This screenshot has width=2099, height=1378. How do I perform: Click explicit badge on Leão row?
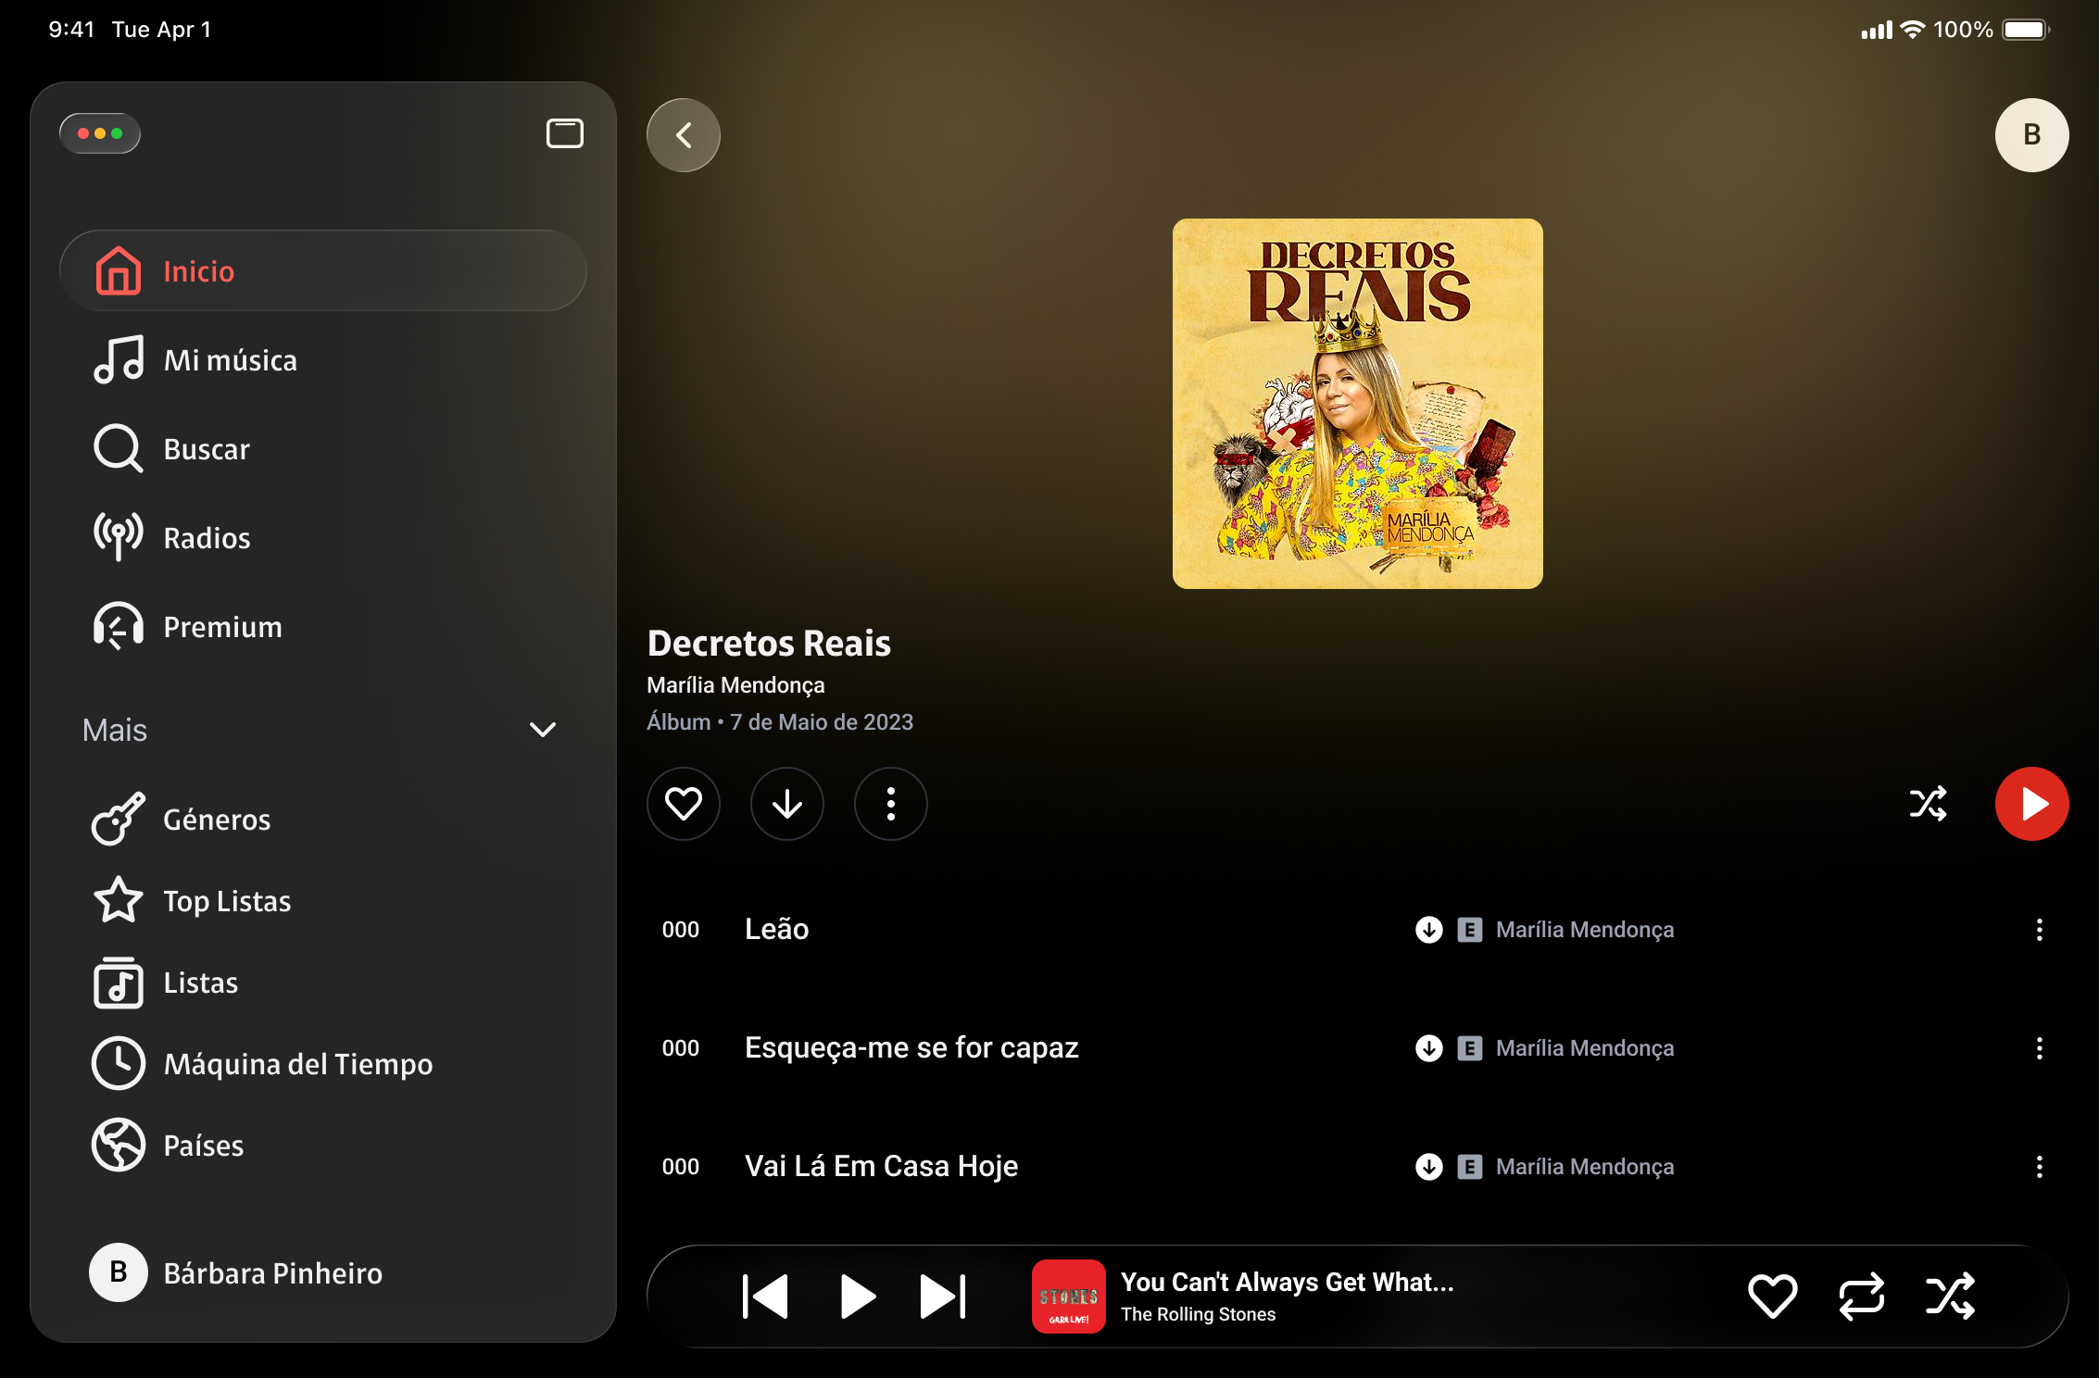pyautogui.click(x=1469, y=929)
